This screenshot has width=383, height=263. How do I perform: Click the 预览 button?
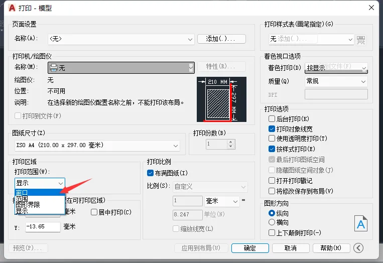coord(28,248)
